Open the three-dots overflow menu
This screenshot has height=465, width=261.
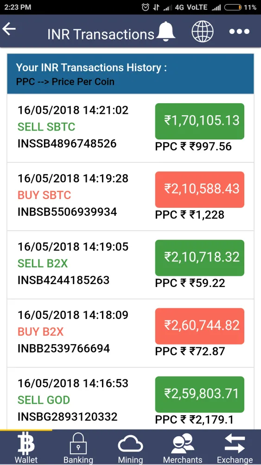[239, 32]
